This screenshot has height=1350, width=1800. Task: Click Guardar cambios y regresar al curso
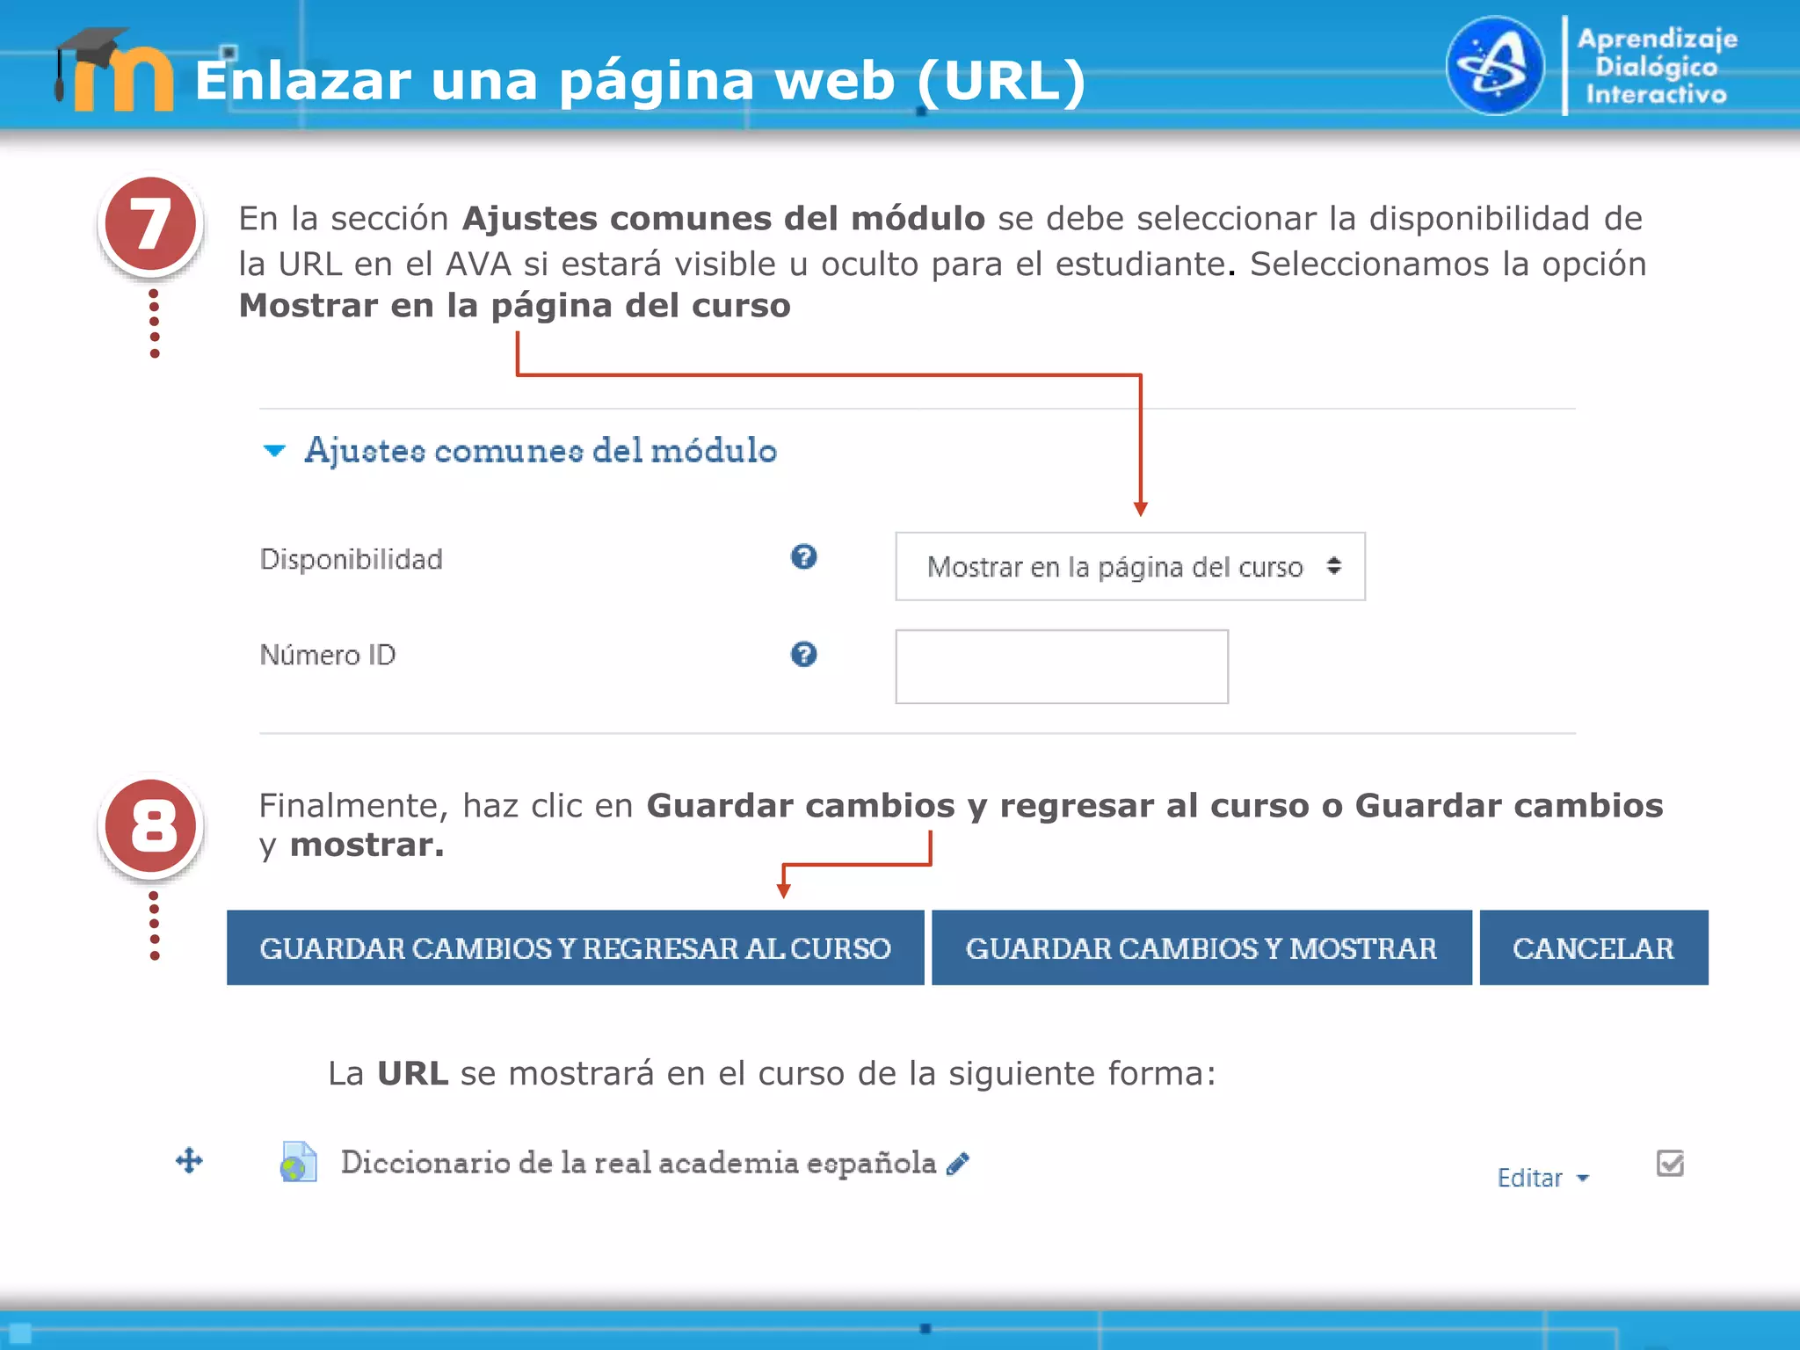tap(576, 947)
